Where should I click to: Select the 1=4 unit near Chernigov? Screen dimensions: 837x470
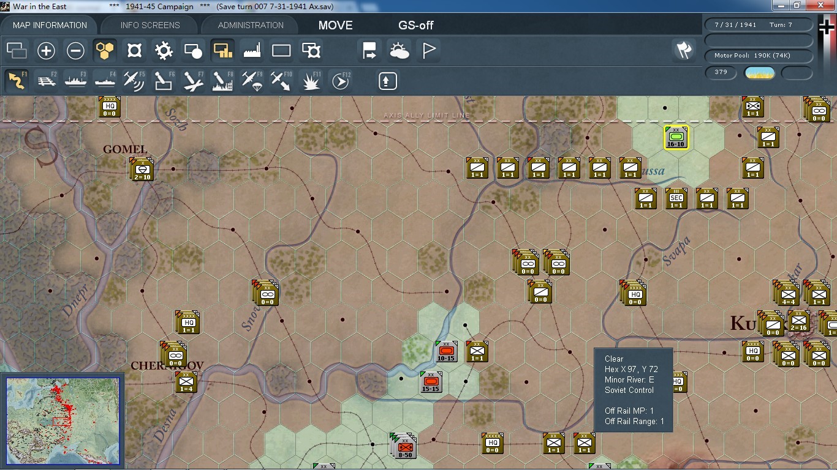[x=186, y=382]
